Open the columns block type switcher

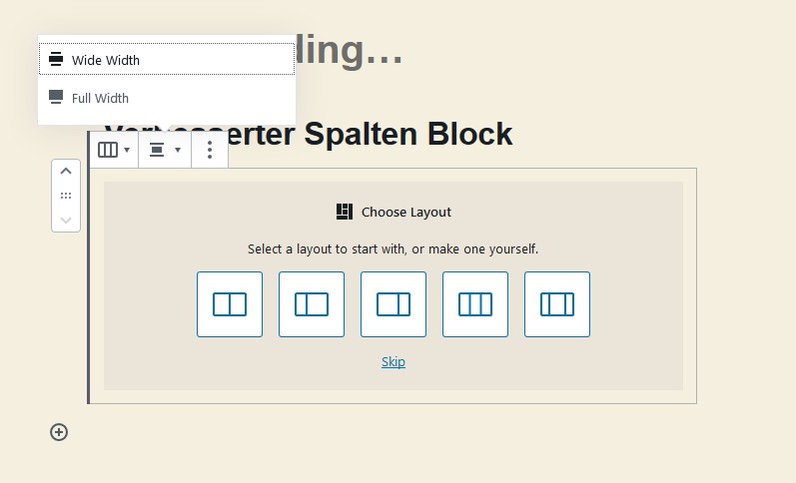(x=114, y=150)
